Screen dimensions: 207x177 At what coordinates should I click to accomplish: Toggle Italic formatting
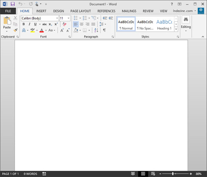[x=29, y=24]
